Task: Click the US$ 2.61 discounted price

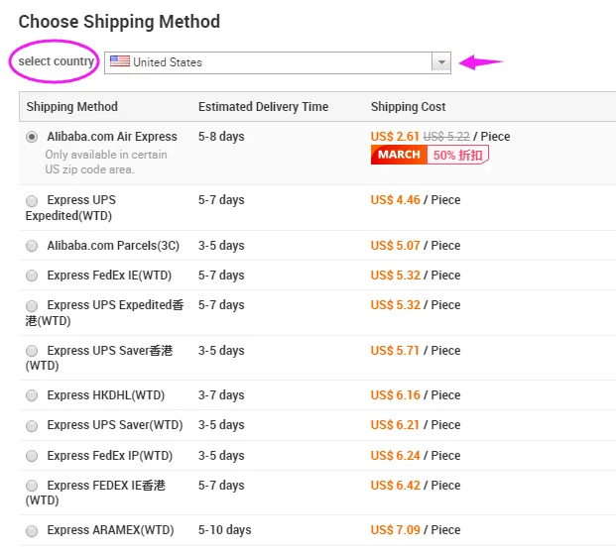Action: click(394, 137)
